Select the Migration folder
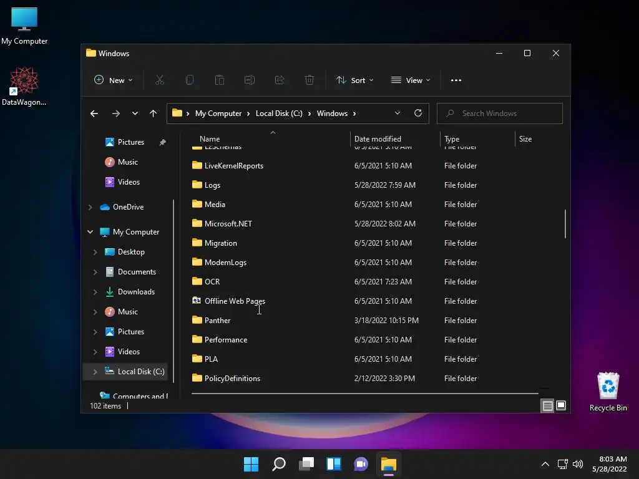 point(220,243)
